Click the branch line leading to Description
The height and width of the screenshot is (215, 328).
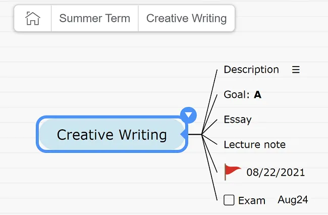209,101
